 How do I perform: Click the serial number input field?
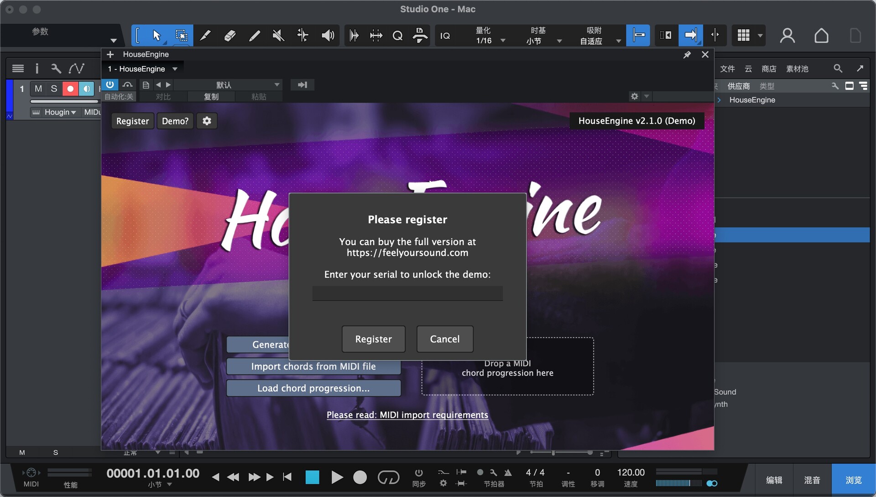tap(407, 293)
